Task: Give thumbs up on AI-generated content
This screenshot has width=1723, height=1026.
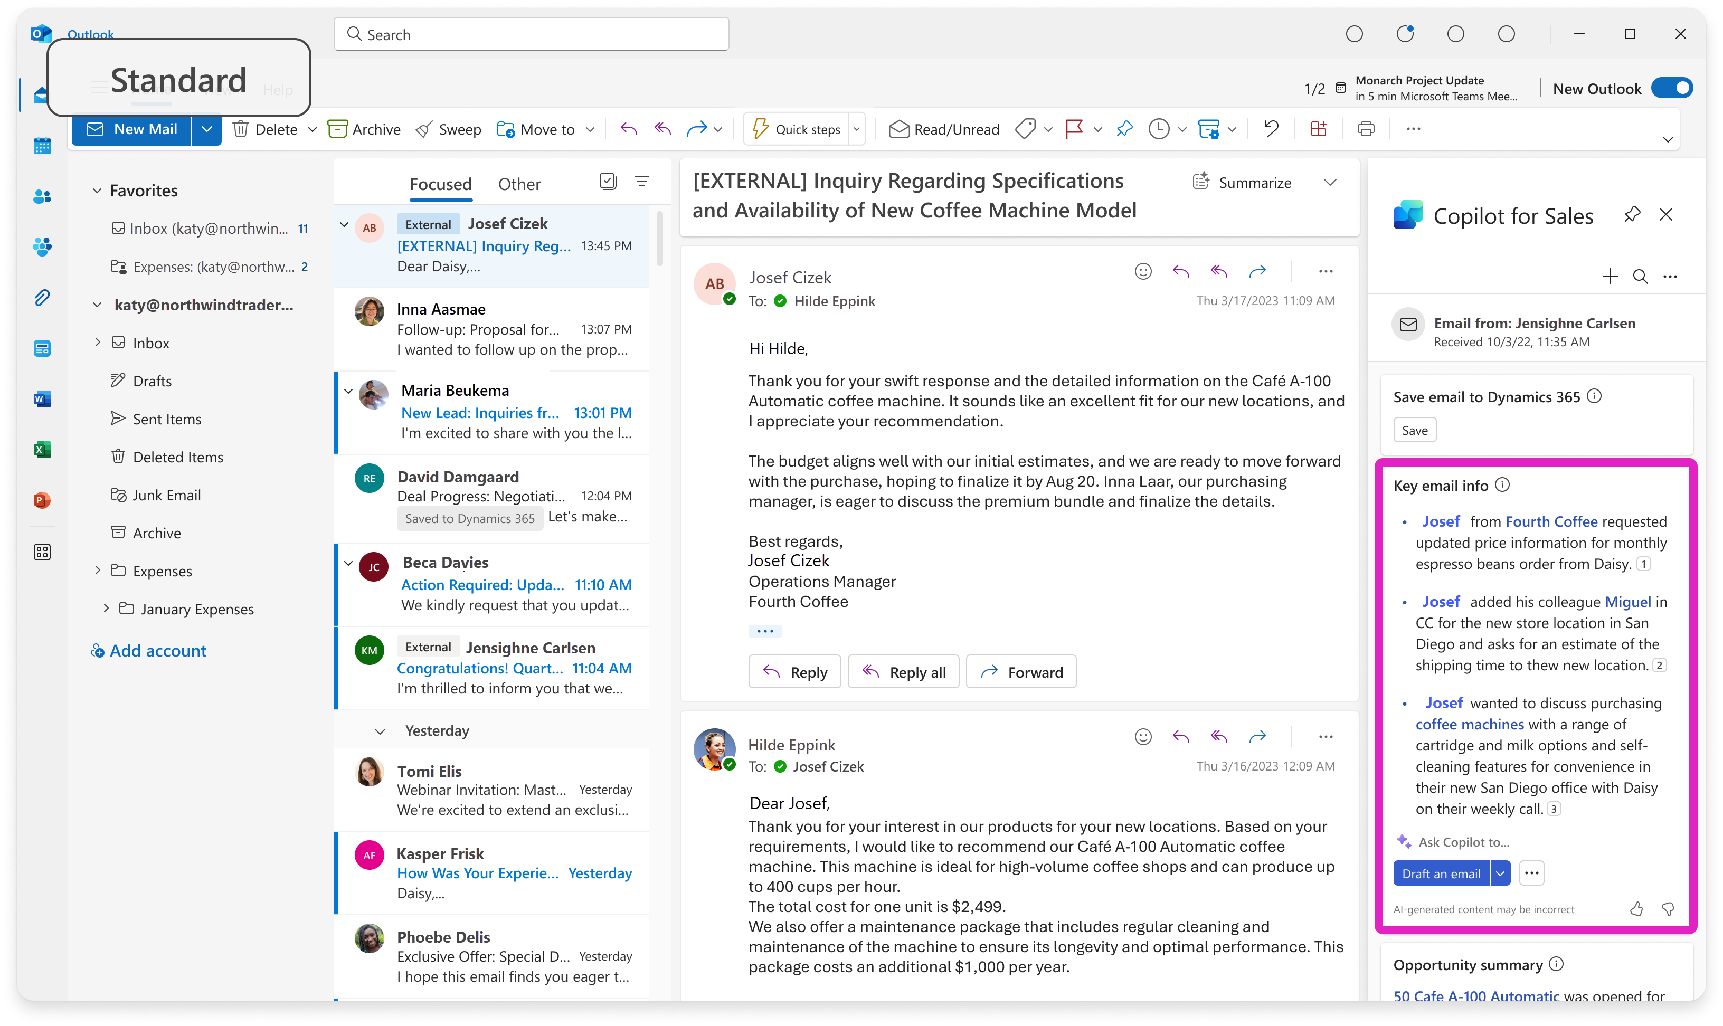Action: click(x=1636, y=909)
